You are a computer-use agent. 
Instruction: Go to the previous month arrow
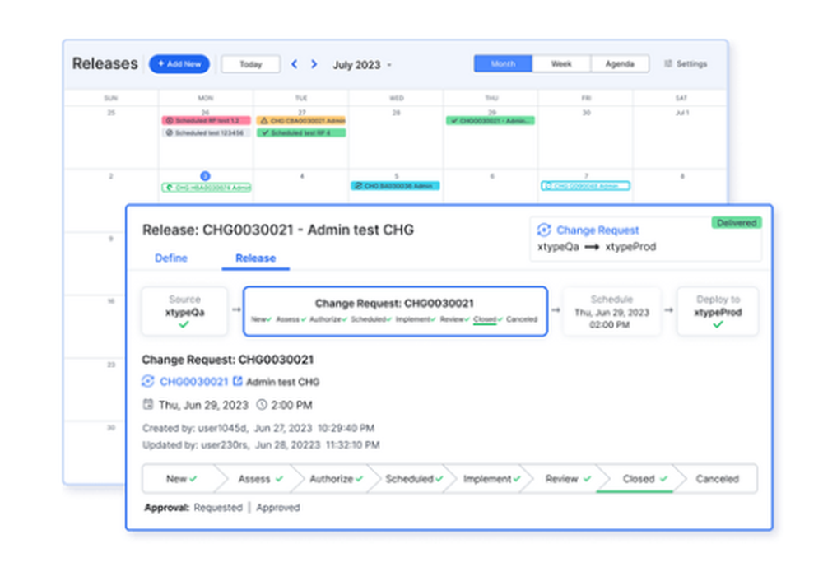pyautogui.click(x=295, y=64)
